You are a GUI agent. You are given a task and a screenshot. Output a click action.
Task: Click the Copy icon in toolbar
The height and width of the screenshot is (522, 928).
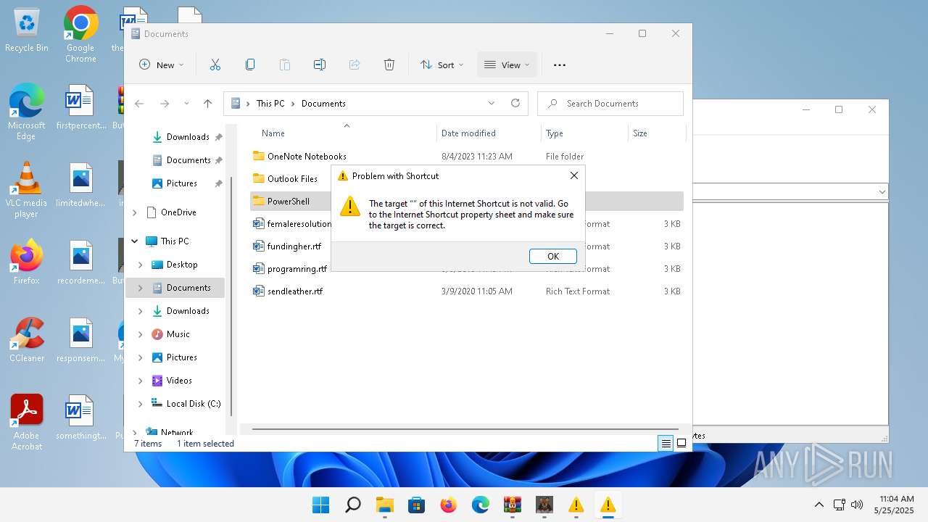point(250,65)
